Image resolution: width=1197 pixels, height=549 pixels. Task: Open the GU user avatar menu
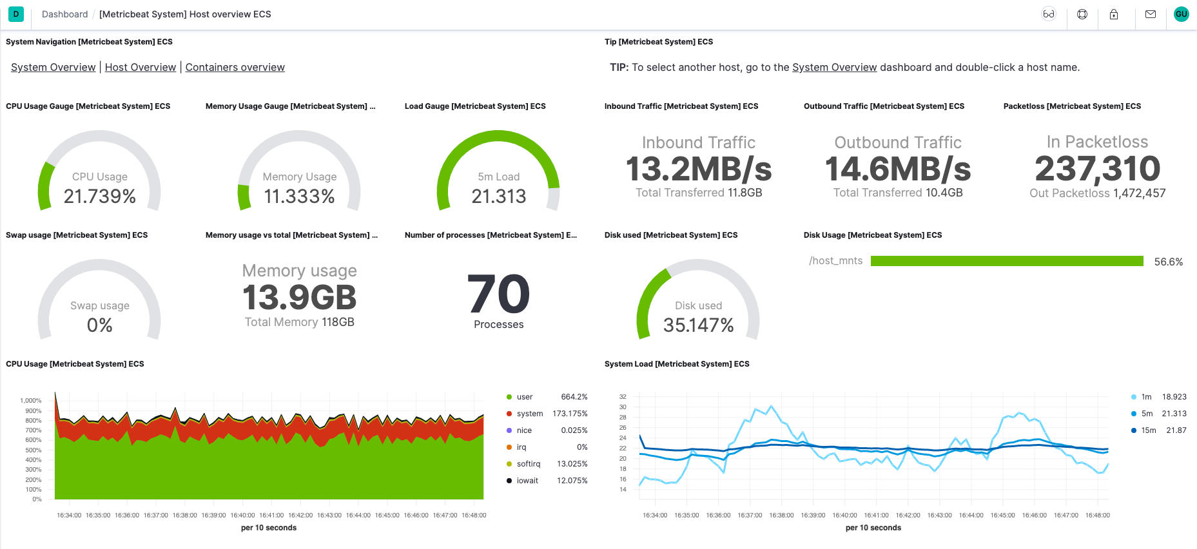click(x=1182, y=14)
